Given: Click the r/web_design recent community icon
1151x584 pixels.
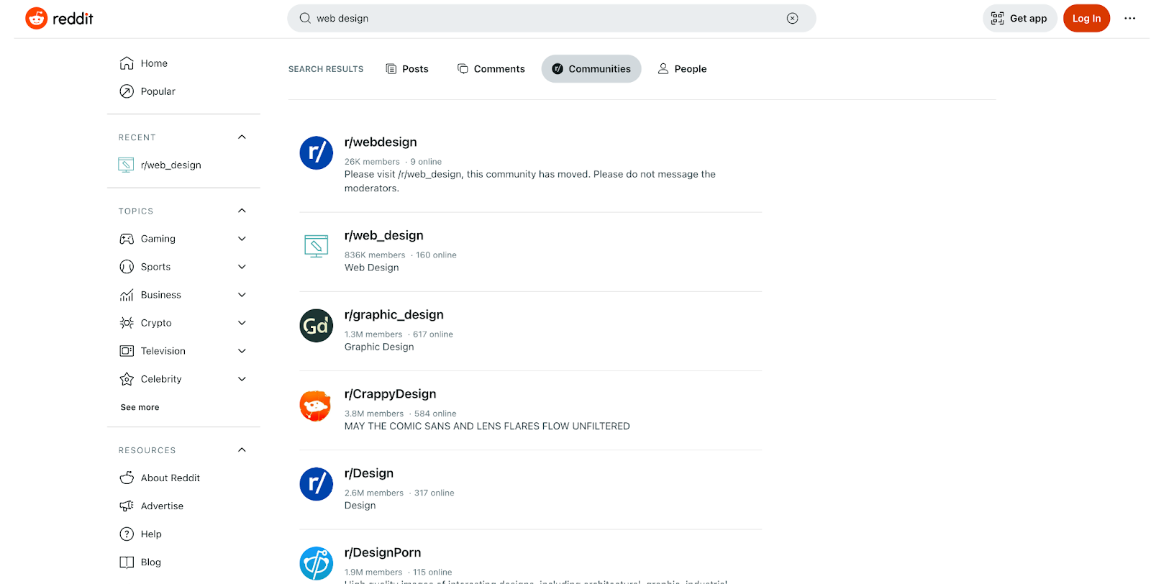Looking at the screenshot, I should [x=126, y=165].
